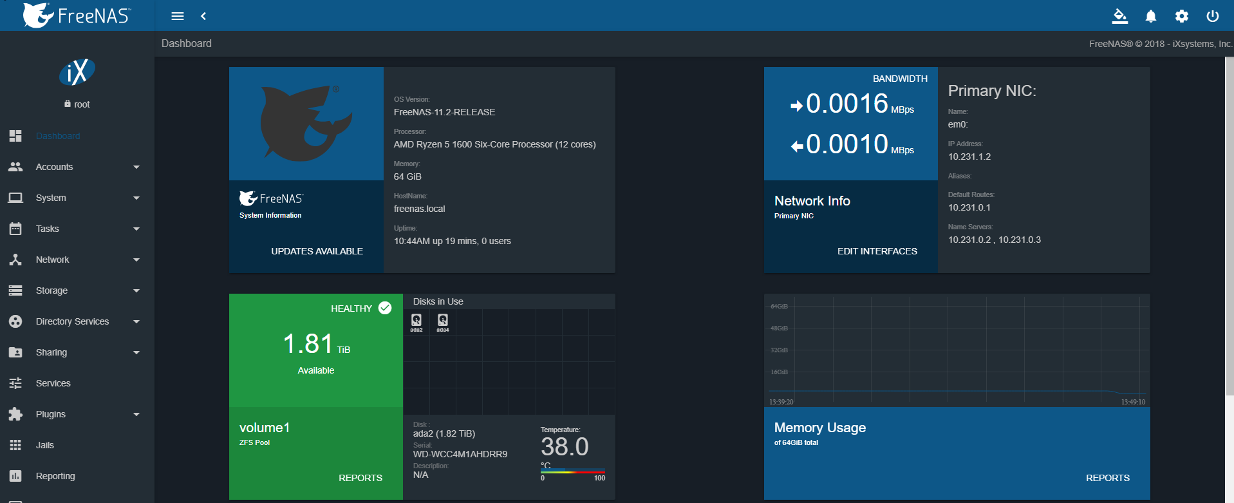Click the Network Info heading
This screenshot has width=1234, height=503.
click(x=812, y=201)
